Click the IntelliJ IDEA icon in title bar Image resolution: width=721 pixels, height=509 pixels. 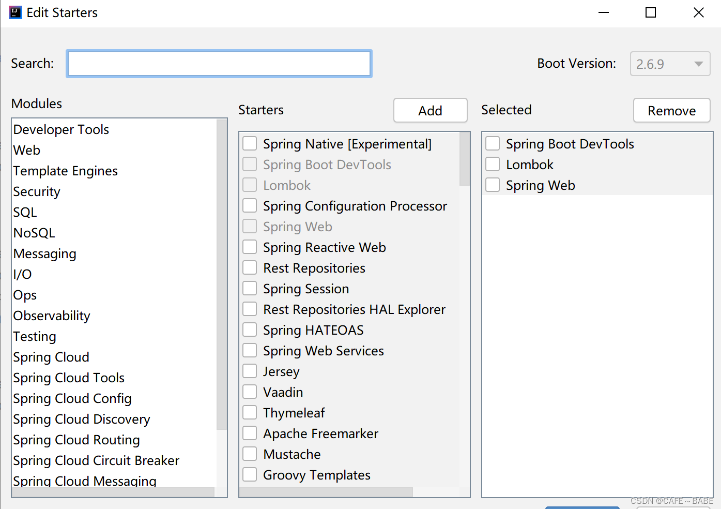coord(16,12)
